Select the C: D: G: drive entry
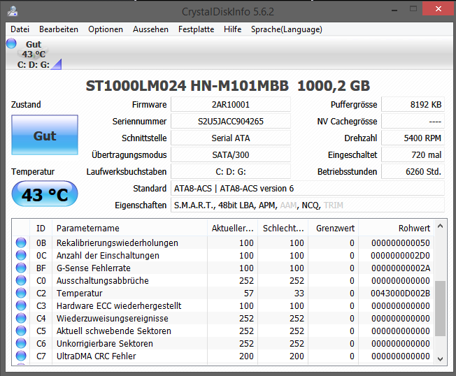The width and height of the screenshot is (456, 376). (x=34, y=55)
